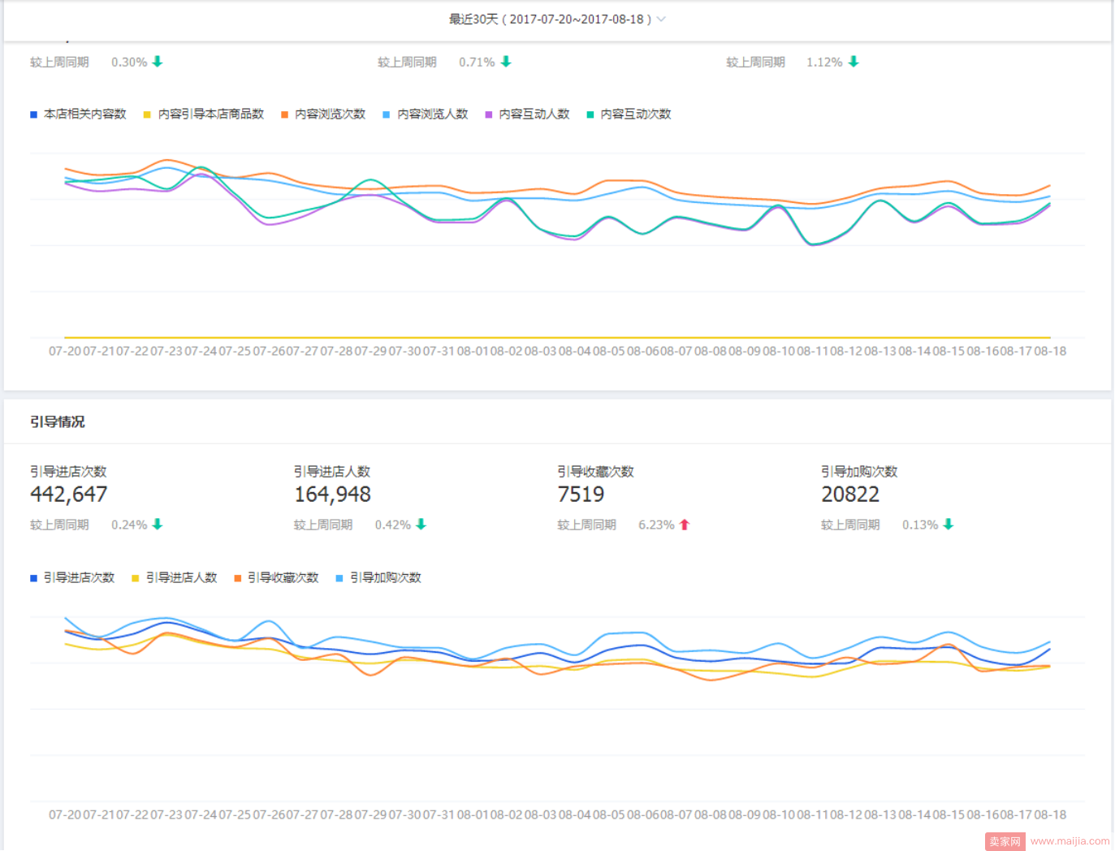Toggle the 引导进店人数 legend series
This screenshot has width=1115, height=851.
(175, 578)
